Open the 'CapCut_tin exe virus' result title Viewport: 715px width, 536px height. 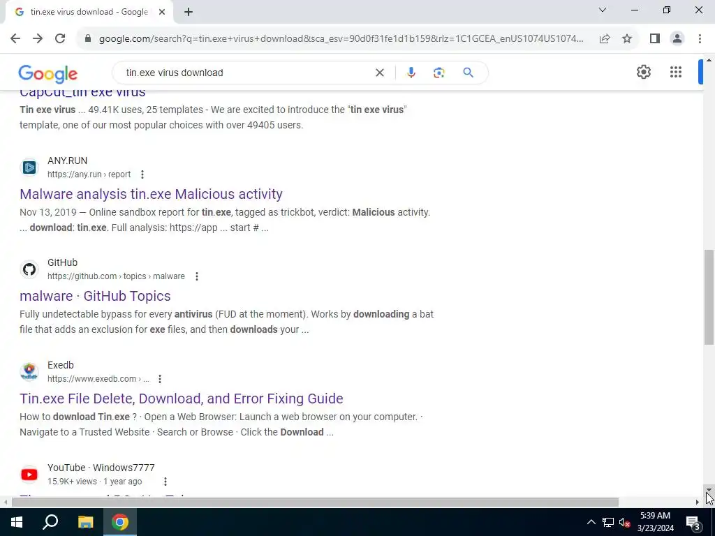coord(82,93)
